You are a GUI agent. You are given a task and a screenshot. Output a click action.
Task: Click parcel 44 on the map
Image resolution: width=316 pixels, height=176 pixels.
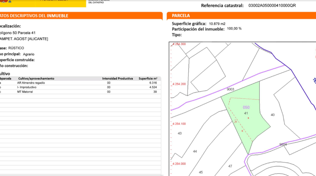[195, 152]
